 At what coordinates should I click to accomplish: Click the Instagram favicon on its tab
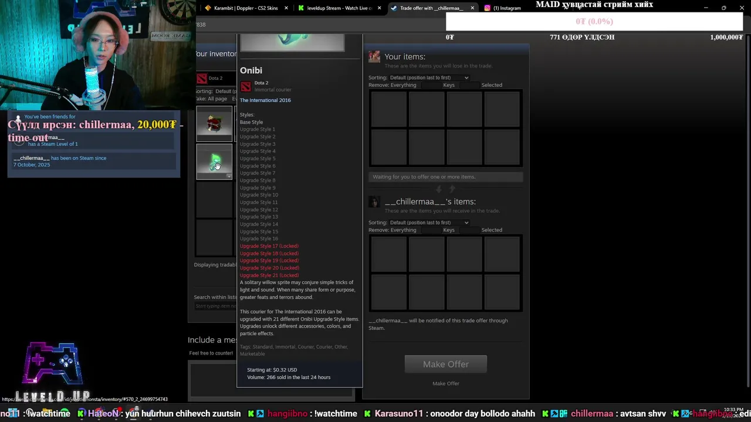pos(488,8)
